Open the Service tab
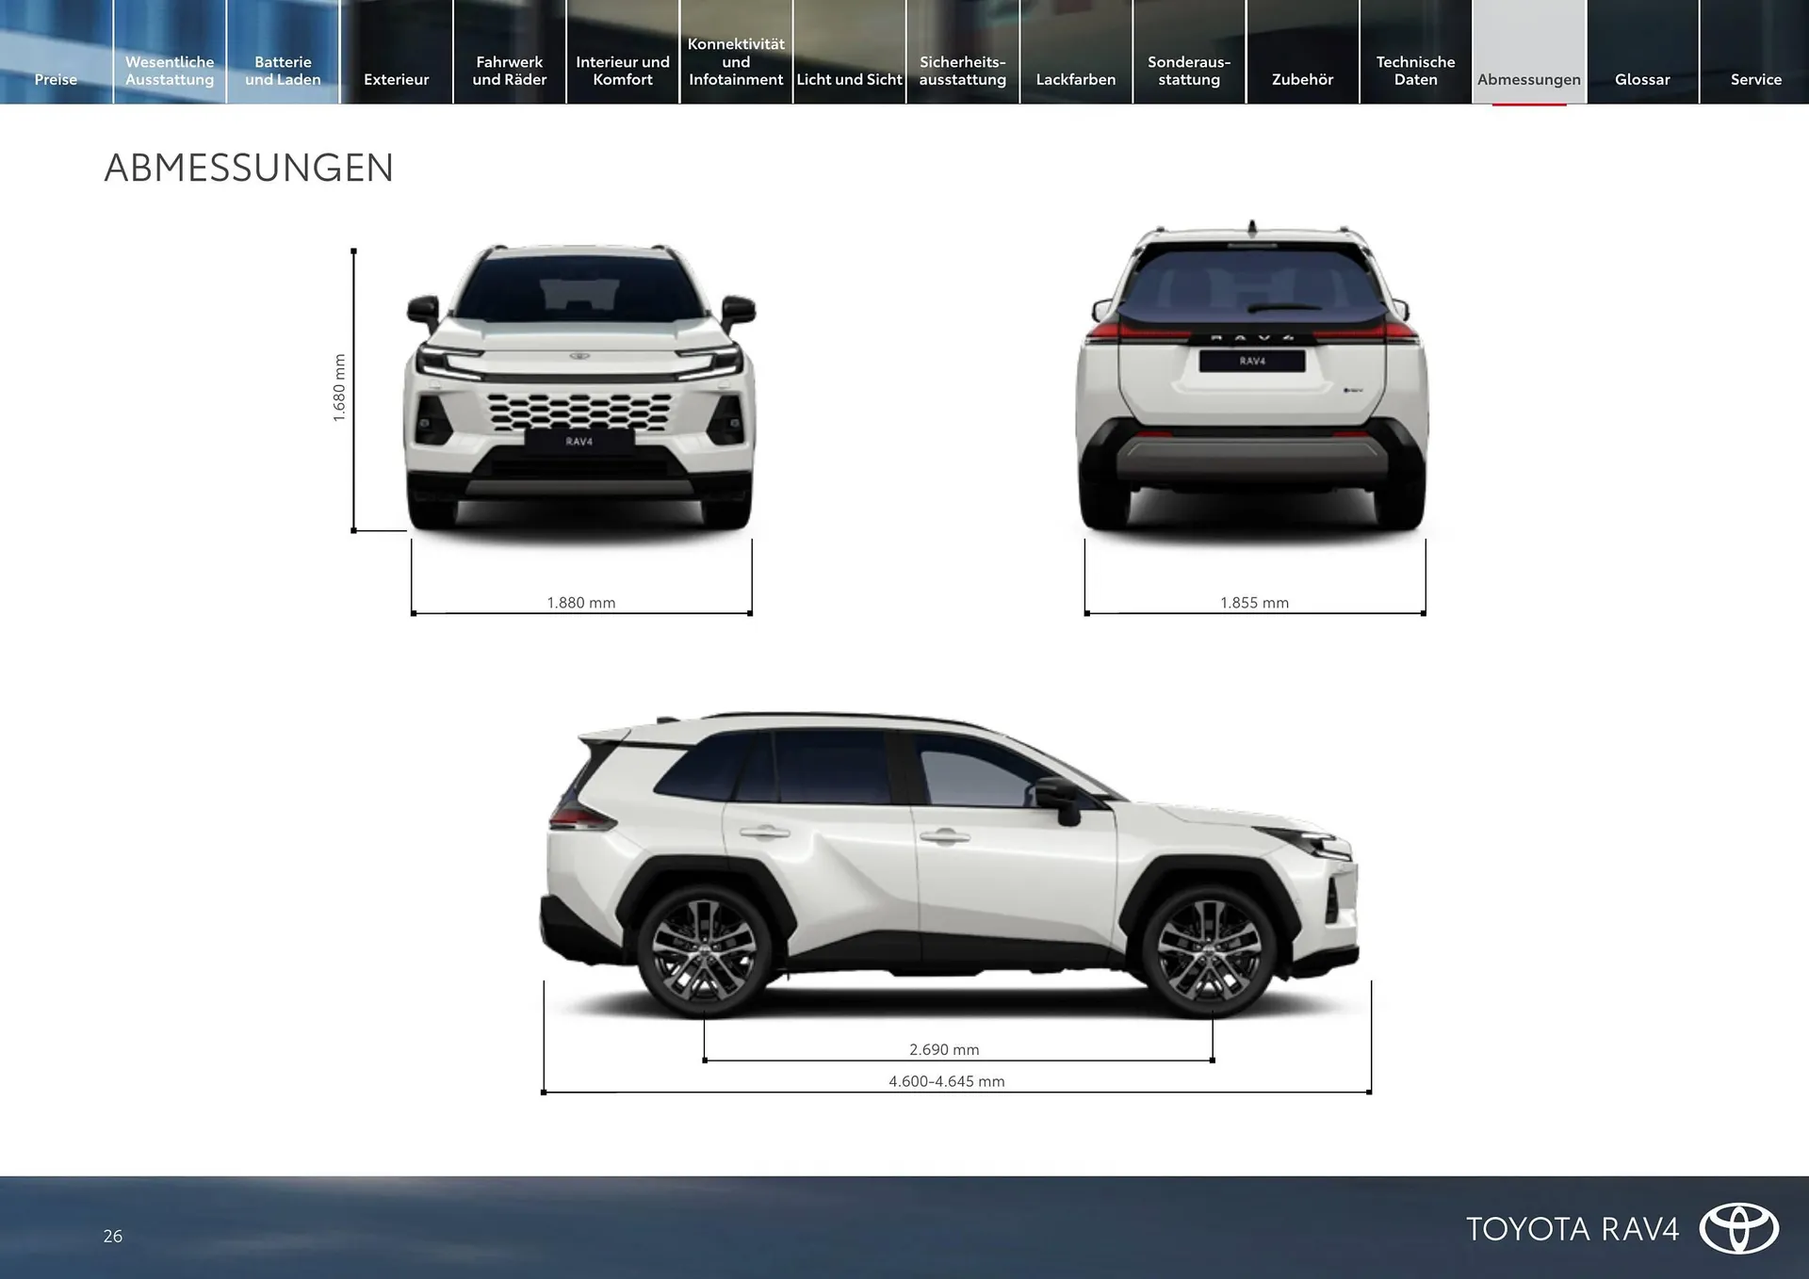Screen dimensions: 1809x1279 (x=1755, y=79)
